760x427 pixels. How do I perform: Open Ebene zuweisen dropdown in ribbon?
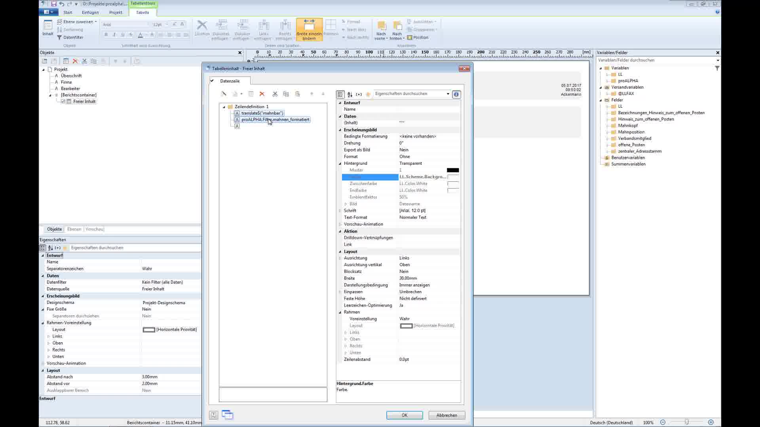click(96, 22)
